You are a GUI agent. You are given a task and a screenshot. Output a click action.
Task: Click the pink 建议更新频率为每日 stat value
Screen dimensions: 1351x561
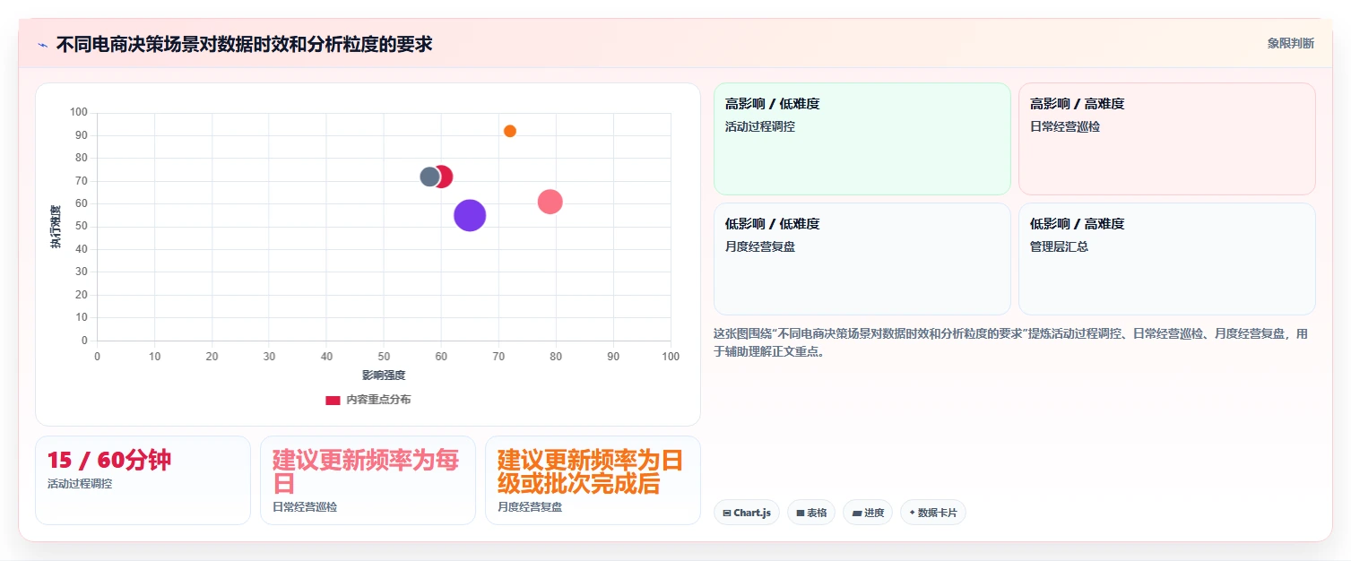point(366,472)
